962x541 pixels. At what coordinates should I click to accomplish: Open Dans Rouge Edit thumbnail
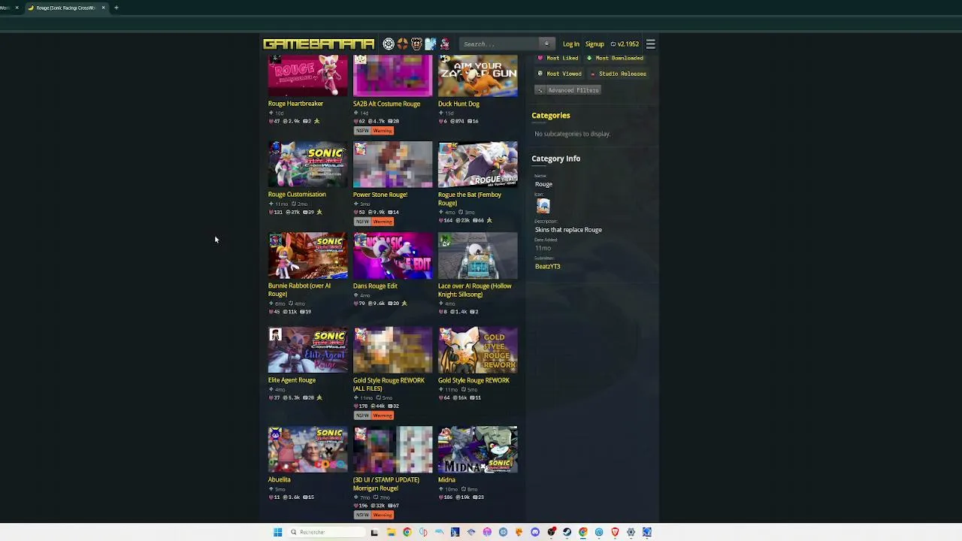[x=393, y=256]
